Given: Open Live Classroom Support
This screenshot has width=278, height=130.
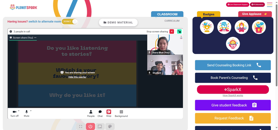Looking at the screenshot, I should pyautogui.click(x=238, y=5).
